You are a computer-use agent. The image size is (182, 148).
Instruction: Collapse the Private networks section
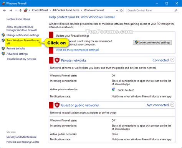[x=172, y=60]
